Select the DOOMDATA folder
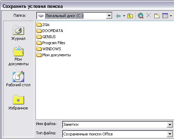Image resolution: width=174 pixels, height=139 pixels. click(x=50, y=31)
